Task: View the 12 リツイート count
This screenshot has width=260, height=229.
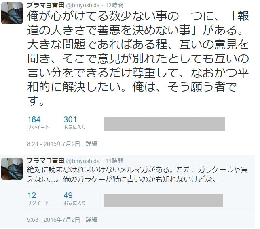Action: coord(38,199)
